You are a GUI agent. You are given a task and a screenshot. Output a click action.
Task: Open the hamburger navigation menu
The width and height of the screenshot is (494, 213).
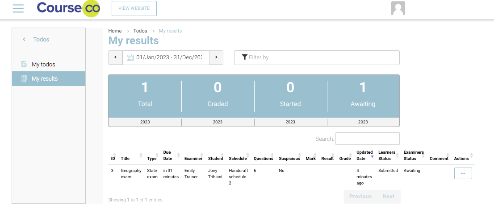[18, 8]
